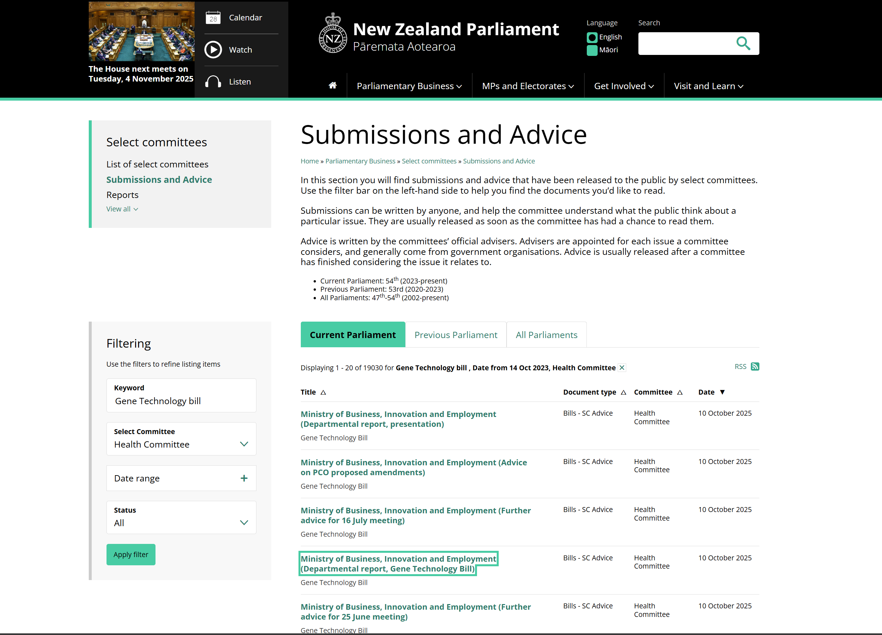The width and height of the screenshot is (882, 635).
Task: Click the Calendar icon
Action: (213, 17)
